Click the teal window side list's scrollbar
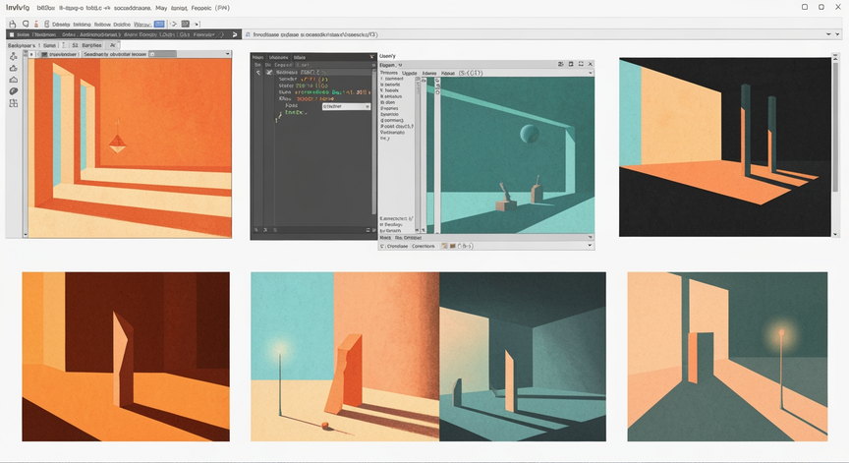Viewport: 849px width, 463px height. point(418,155)
